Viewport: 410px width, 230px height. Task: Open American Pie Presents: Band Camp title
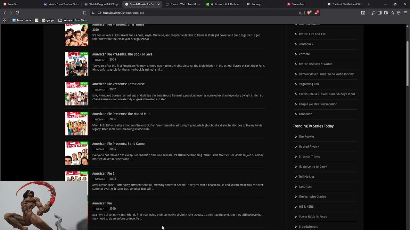[x=118, y=144]
